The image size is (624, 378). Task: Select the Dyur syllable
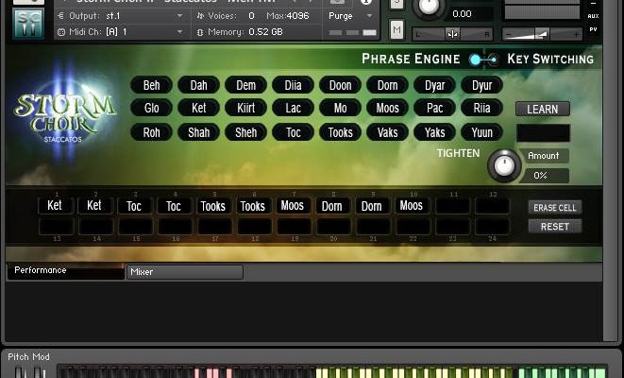coord(481,85)
